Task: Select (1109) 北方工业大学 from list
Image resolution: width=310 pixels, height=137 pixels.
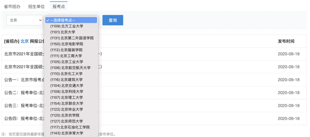Action: click(x=71, y=26)
